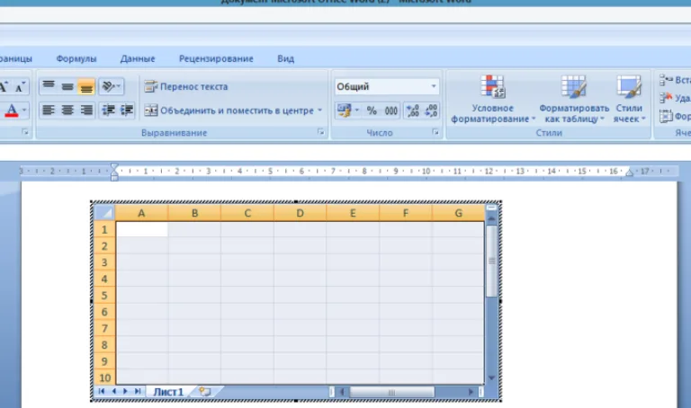
Task: Apply the red font color A button
Action: [x=11, y=110]
